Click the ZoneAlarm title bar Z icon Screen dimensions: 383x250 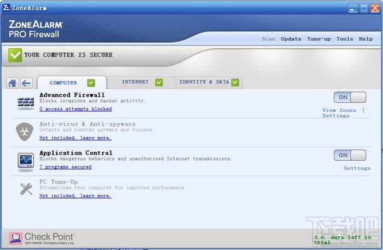(x=7, y=8)
